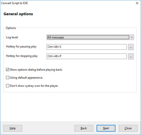Go Back to previous wizard step
Screen dimensions: 141x135
[84, 128]
